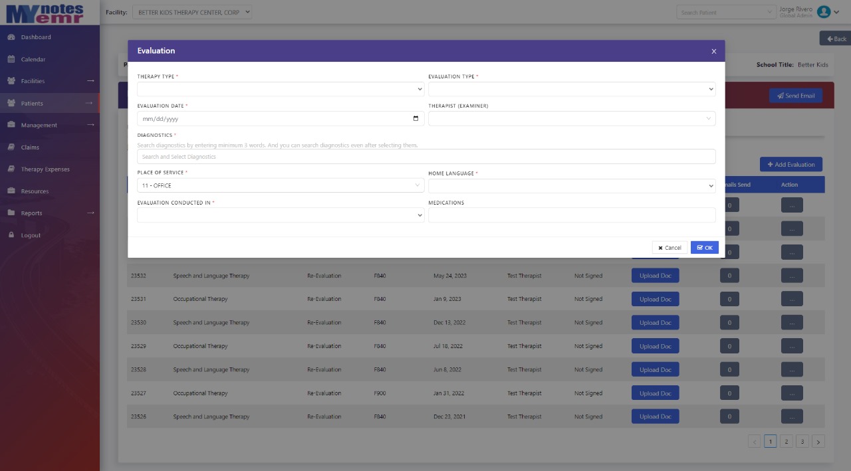Click the Resources icon in sidebar
Screen dimensions: 851x471
[x=11, y=191]
